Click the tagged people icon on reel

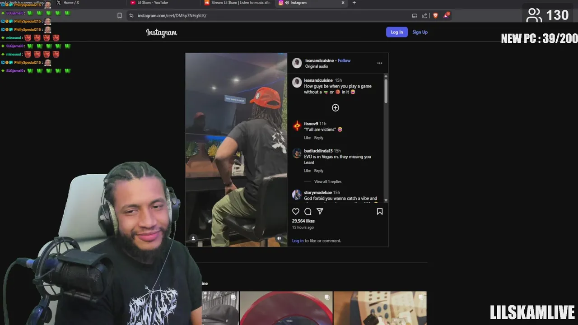tap(193, 238)
